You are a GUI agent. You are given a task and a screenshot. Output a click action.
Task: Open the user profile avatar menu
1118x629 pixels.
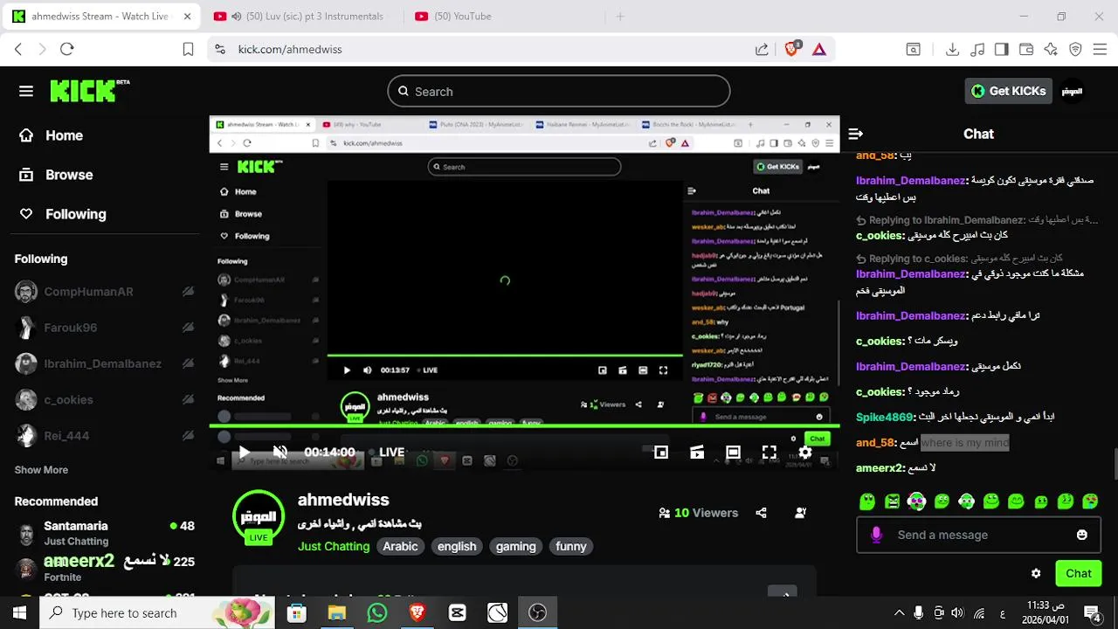(x=1072, y=91)
